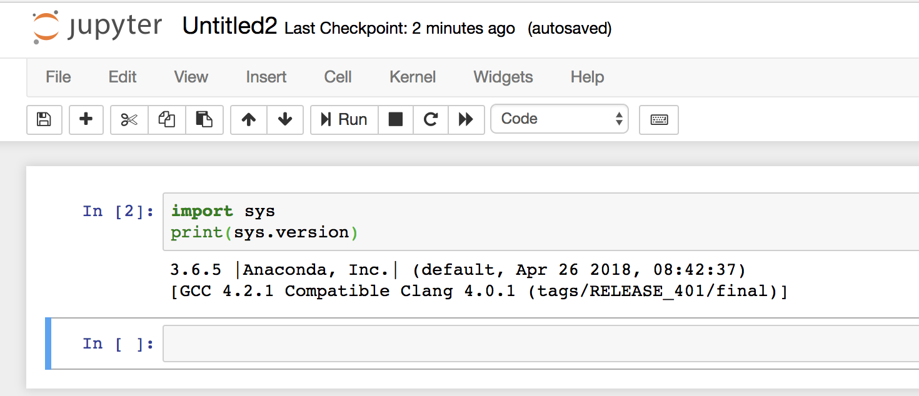The height and width of the screenshot is (396, 919).
Task: Open the command palette keyboard icon
Action: pos(659,119)
